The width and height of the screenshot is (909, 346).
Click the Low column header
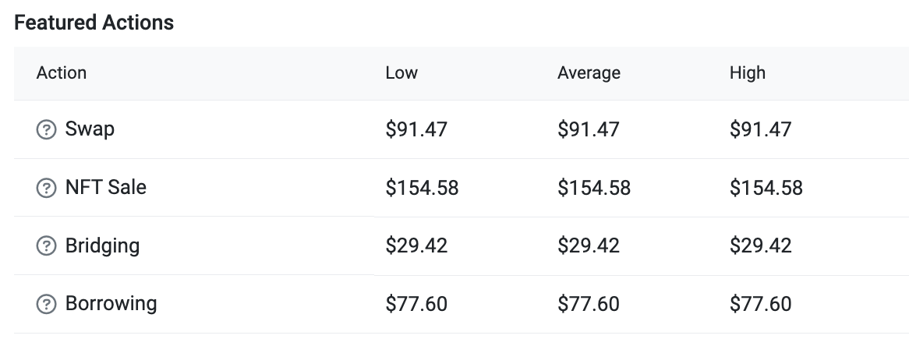(401, 73)
